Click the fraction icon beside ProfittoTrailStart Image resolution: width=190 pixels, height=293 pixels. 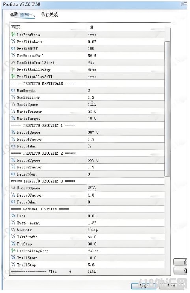click(x=13, y=62)
